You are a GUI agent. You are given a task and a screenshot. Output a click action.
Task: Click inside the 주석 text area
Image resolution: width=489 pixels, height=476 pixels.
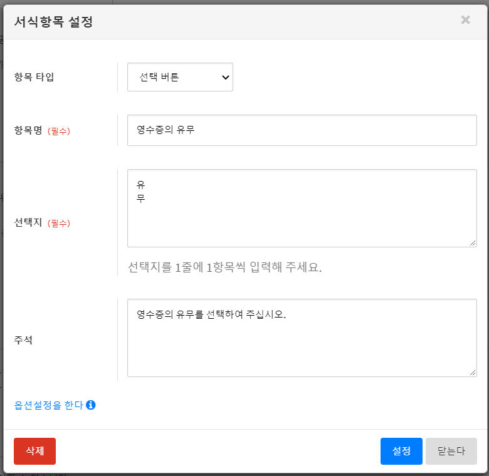[x=302, y=344]
